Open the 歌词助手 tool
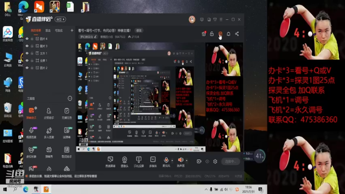345x194 pixels. (x=67, y=152)
